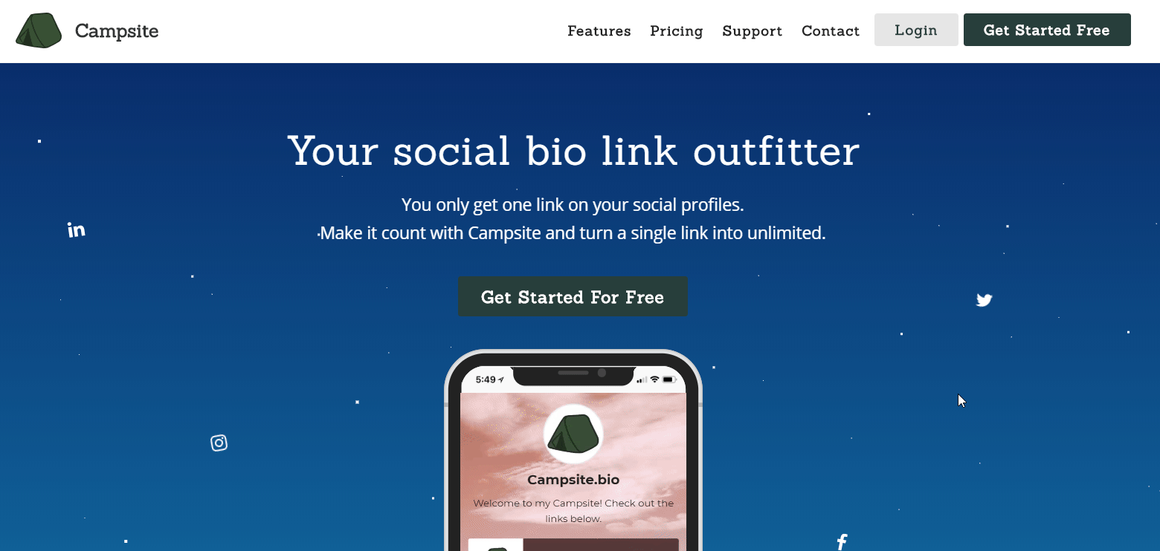Go to the Support nav link

[753, 30]
